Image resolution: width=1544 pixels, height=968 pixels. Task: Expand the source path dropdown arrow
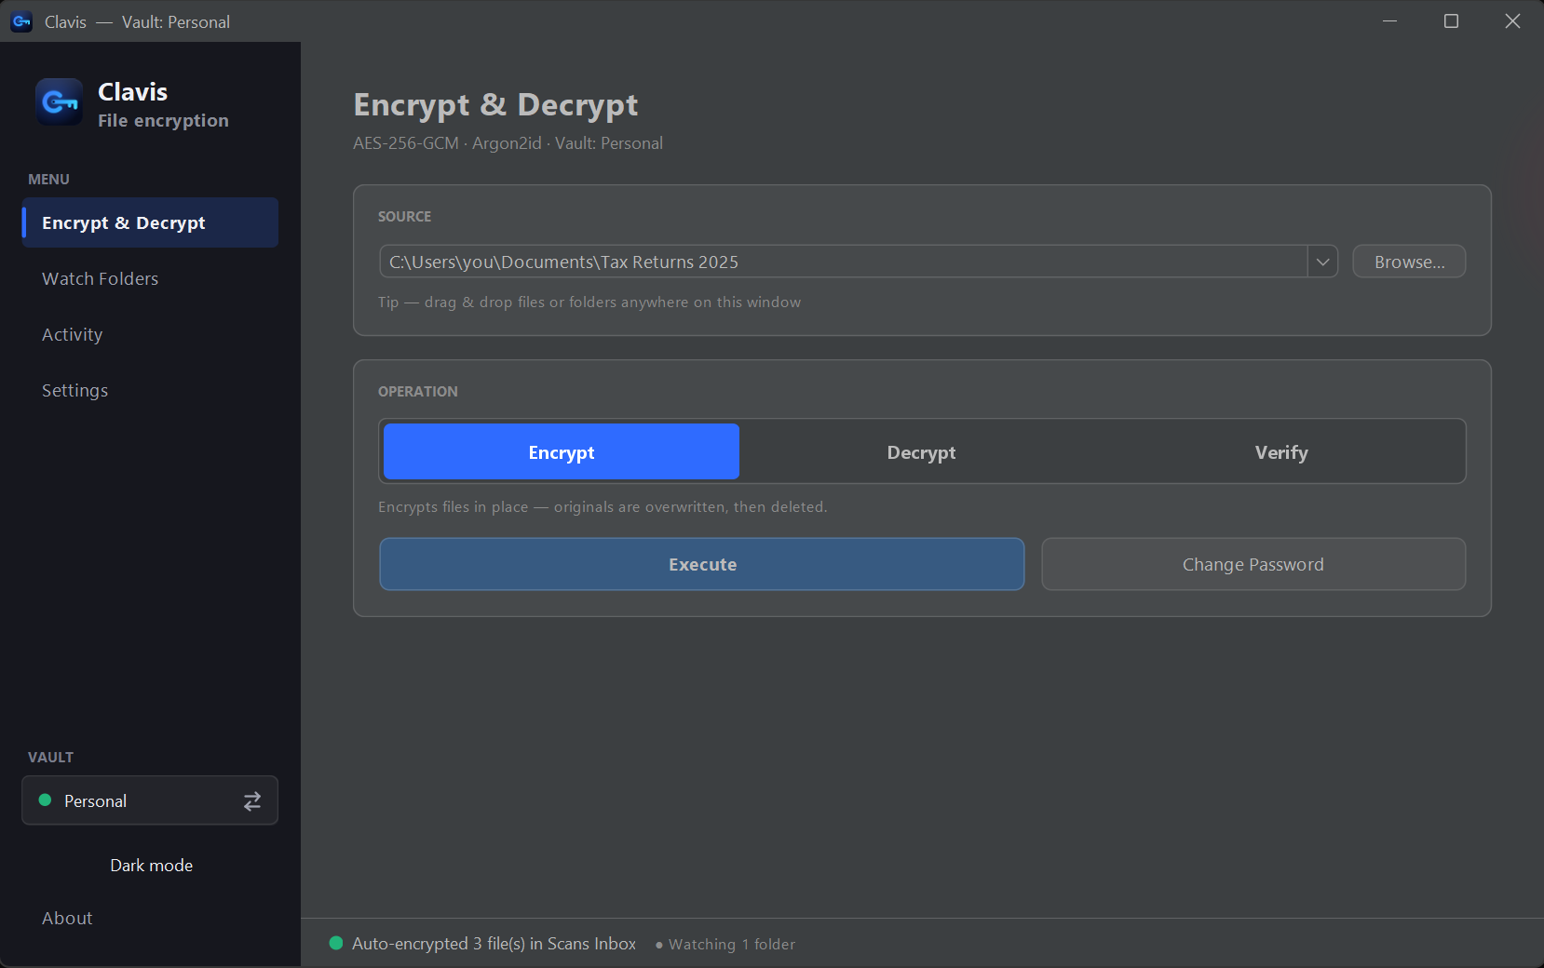[1322, 262]
